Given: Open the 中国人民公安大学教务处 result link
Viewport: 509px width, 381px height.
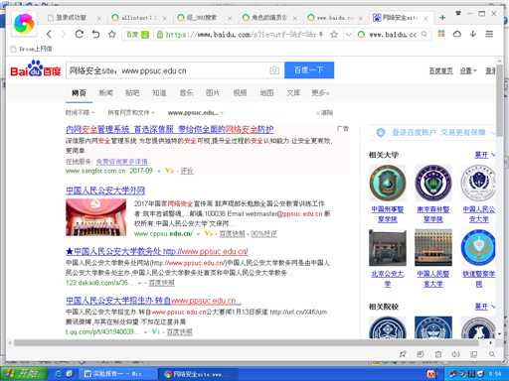Looking at the screenshot, I should click(157, 251).
